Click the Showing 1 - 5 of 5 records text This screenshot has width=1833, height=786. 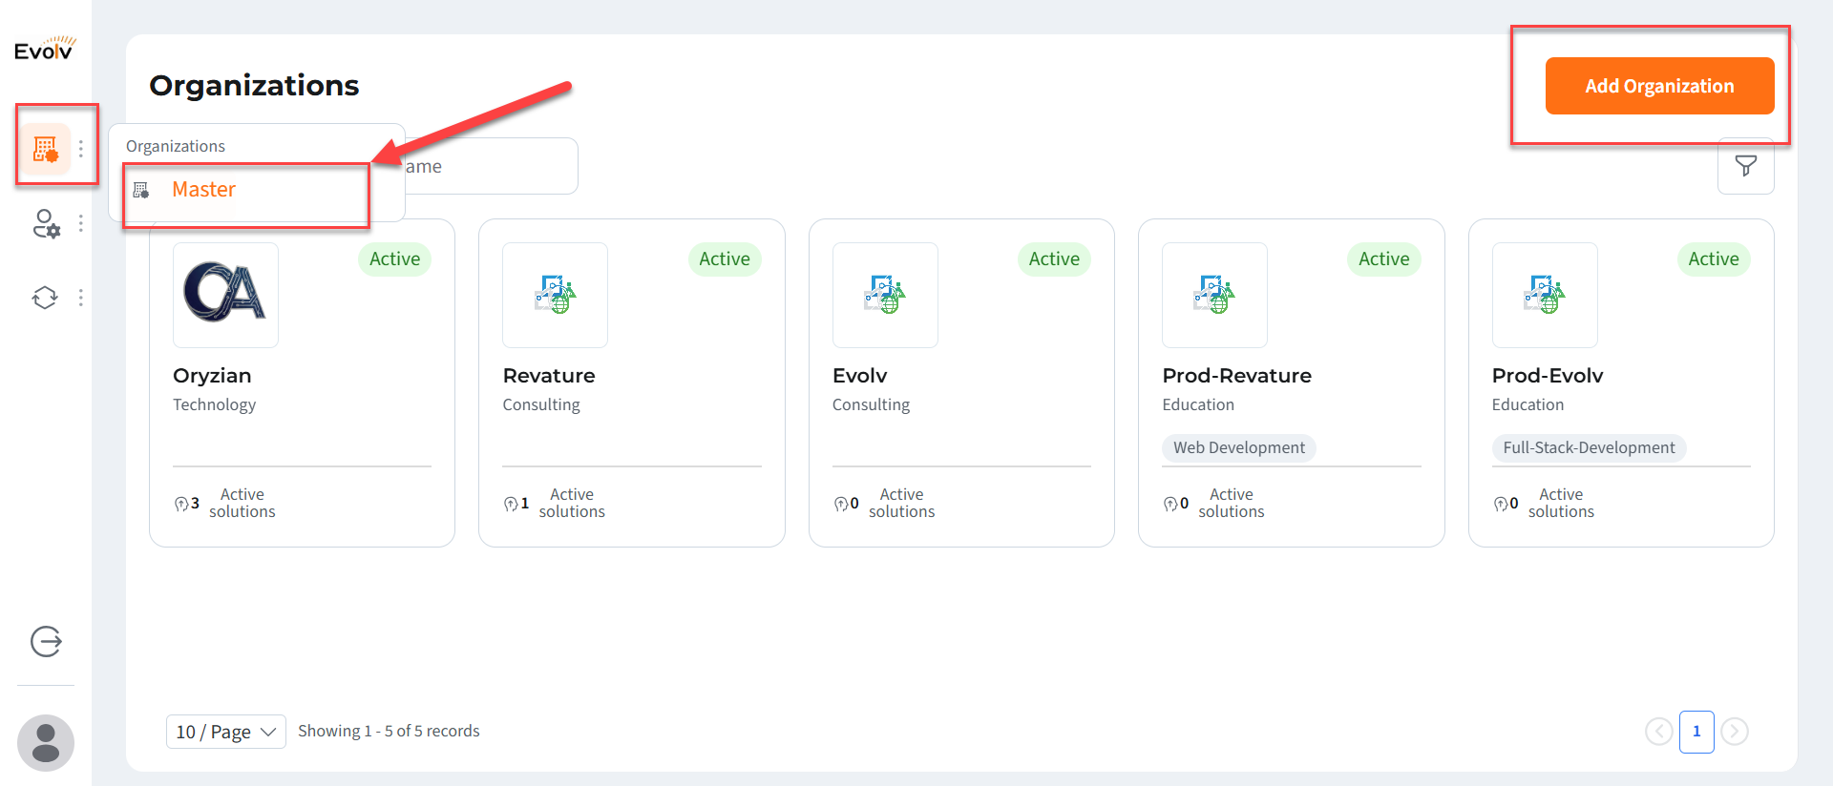(x=389, y=731)
